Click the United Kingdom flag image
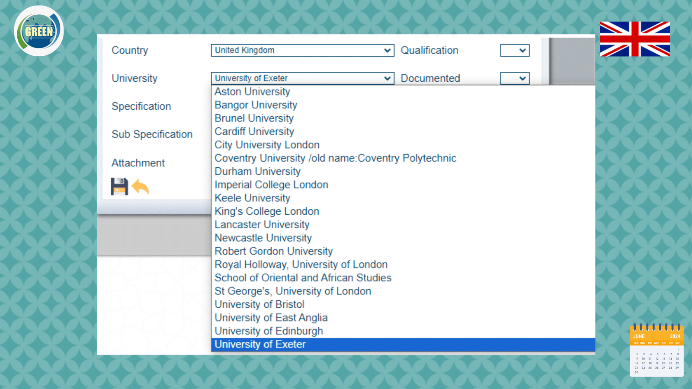This screenshot has height=389, width=692. pyautogui.click(x=634, y=39)
